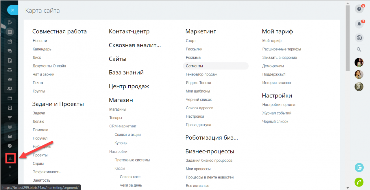Open the sites window icon in left sidebar

click(x=10, y=98)
